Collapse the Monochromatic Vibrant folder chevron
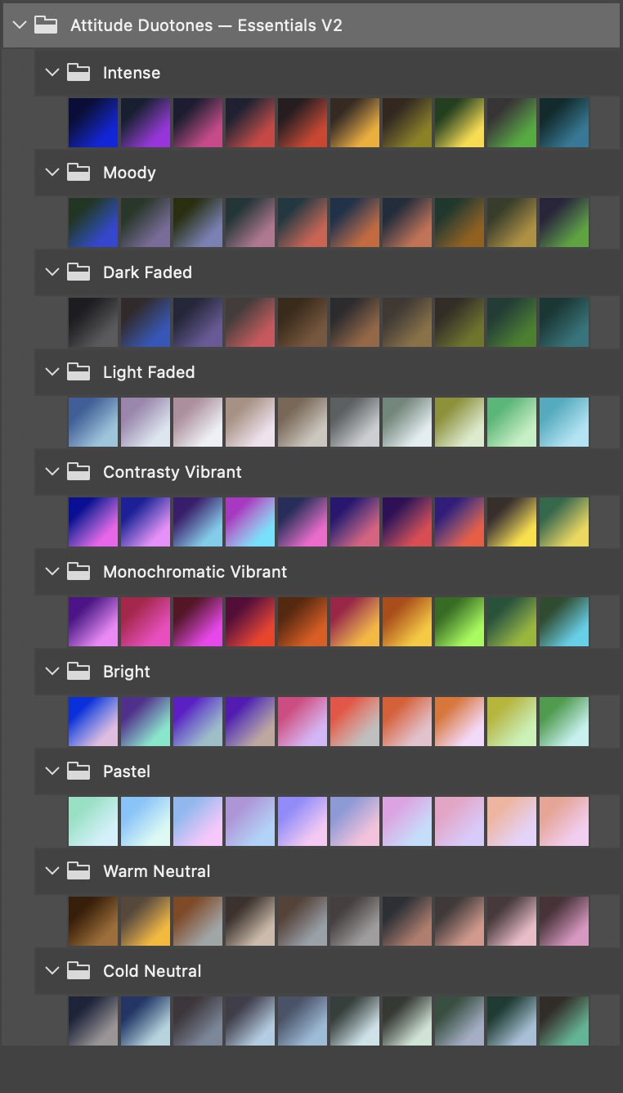This screenshot has height=1093, width=623. pos(52,571)
